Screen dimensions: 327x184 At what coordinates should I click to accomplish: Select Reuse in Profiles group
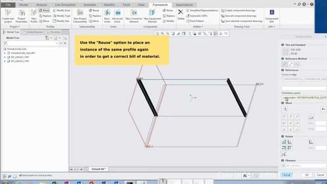[44, 10]
